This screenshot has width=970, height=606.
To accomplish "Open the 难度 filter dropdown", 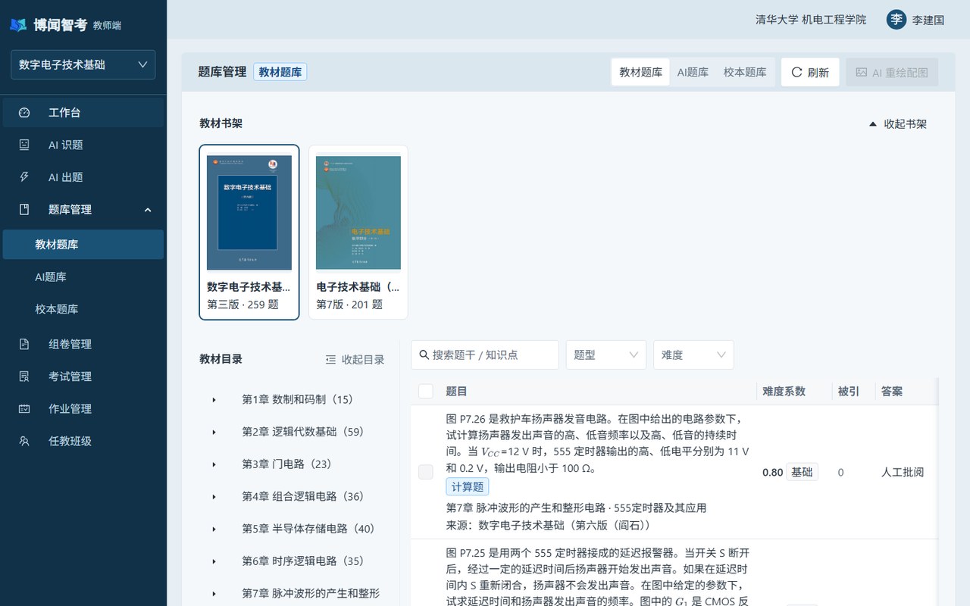I will point(693,355).
